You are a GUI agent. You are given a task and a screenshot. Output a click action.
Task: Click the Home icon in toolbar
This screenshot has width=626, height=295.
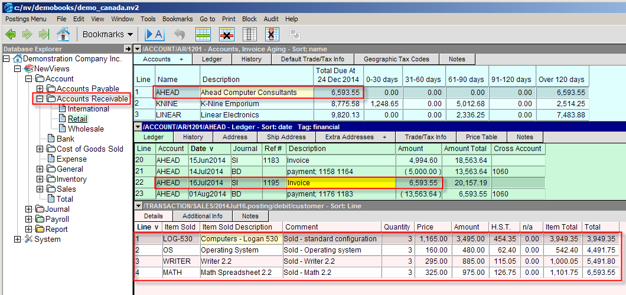pos(63,34)
